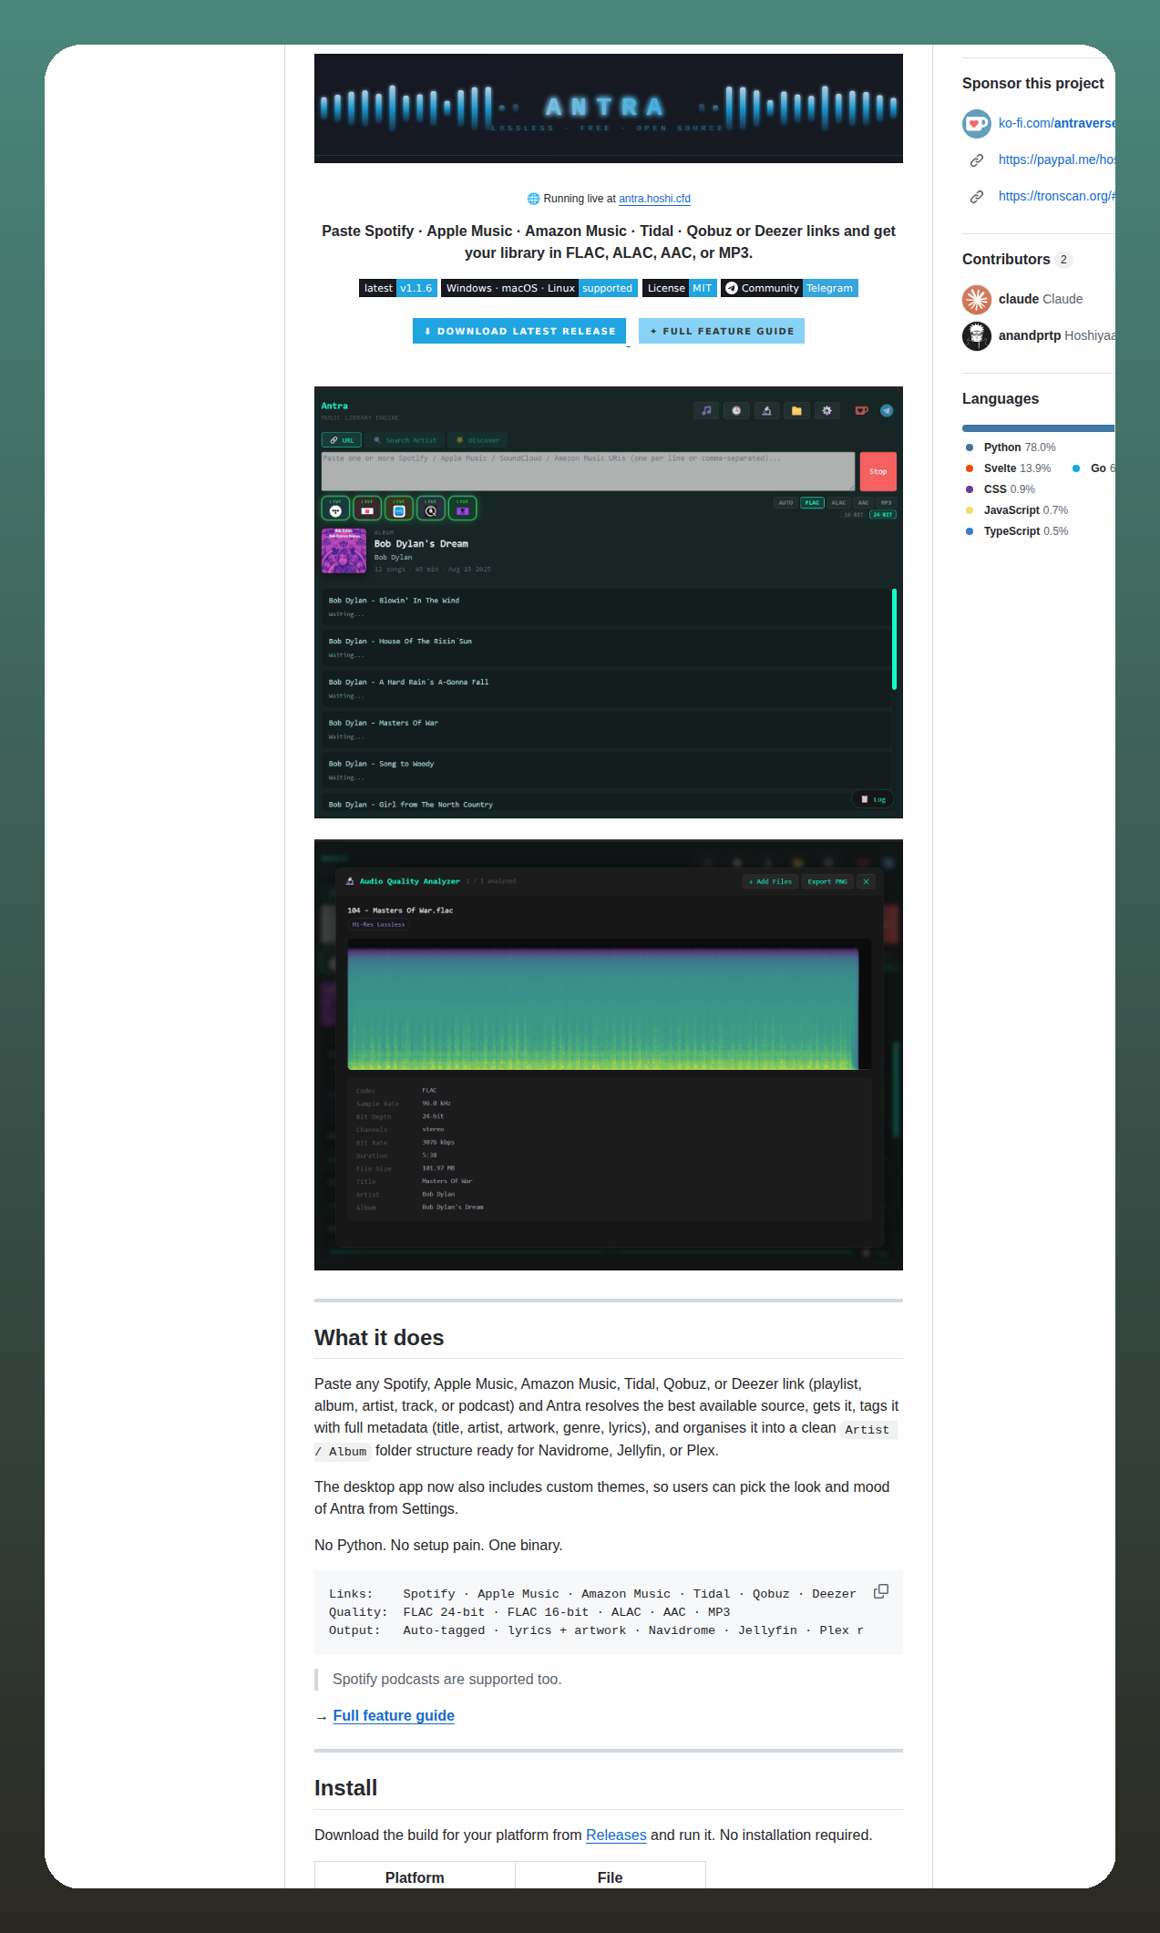
Task: Select 16-BIT depth option
Action: (854, 515)
